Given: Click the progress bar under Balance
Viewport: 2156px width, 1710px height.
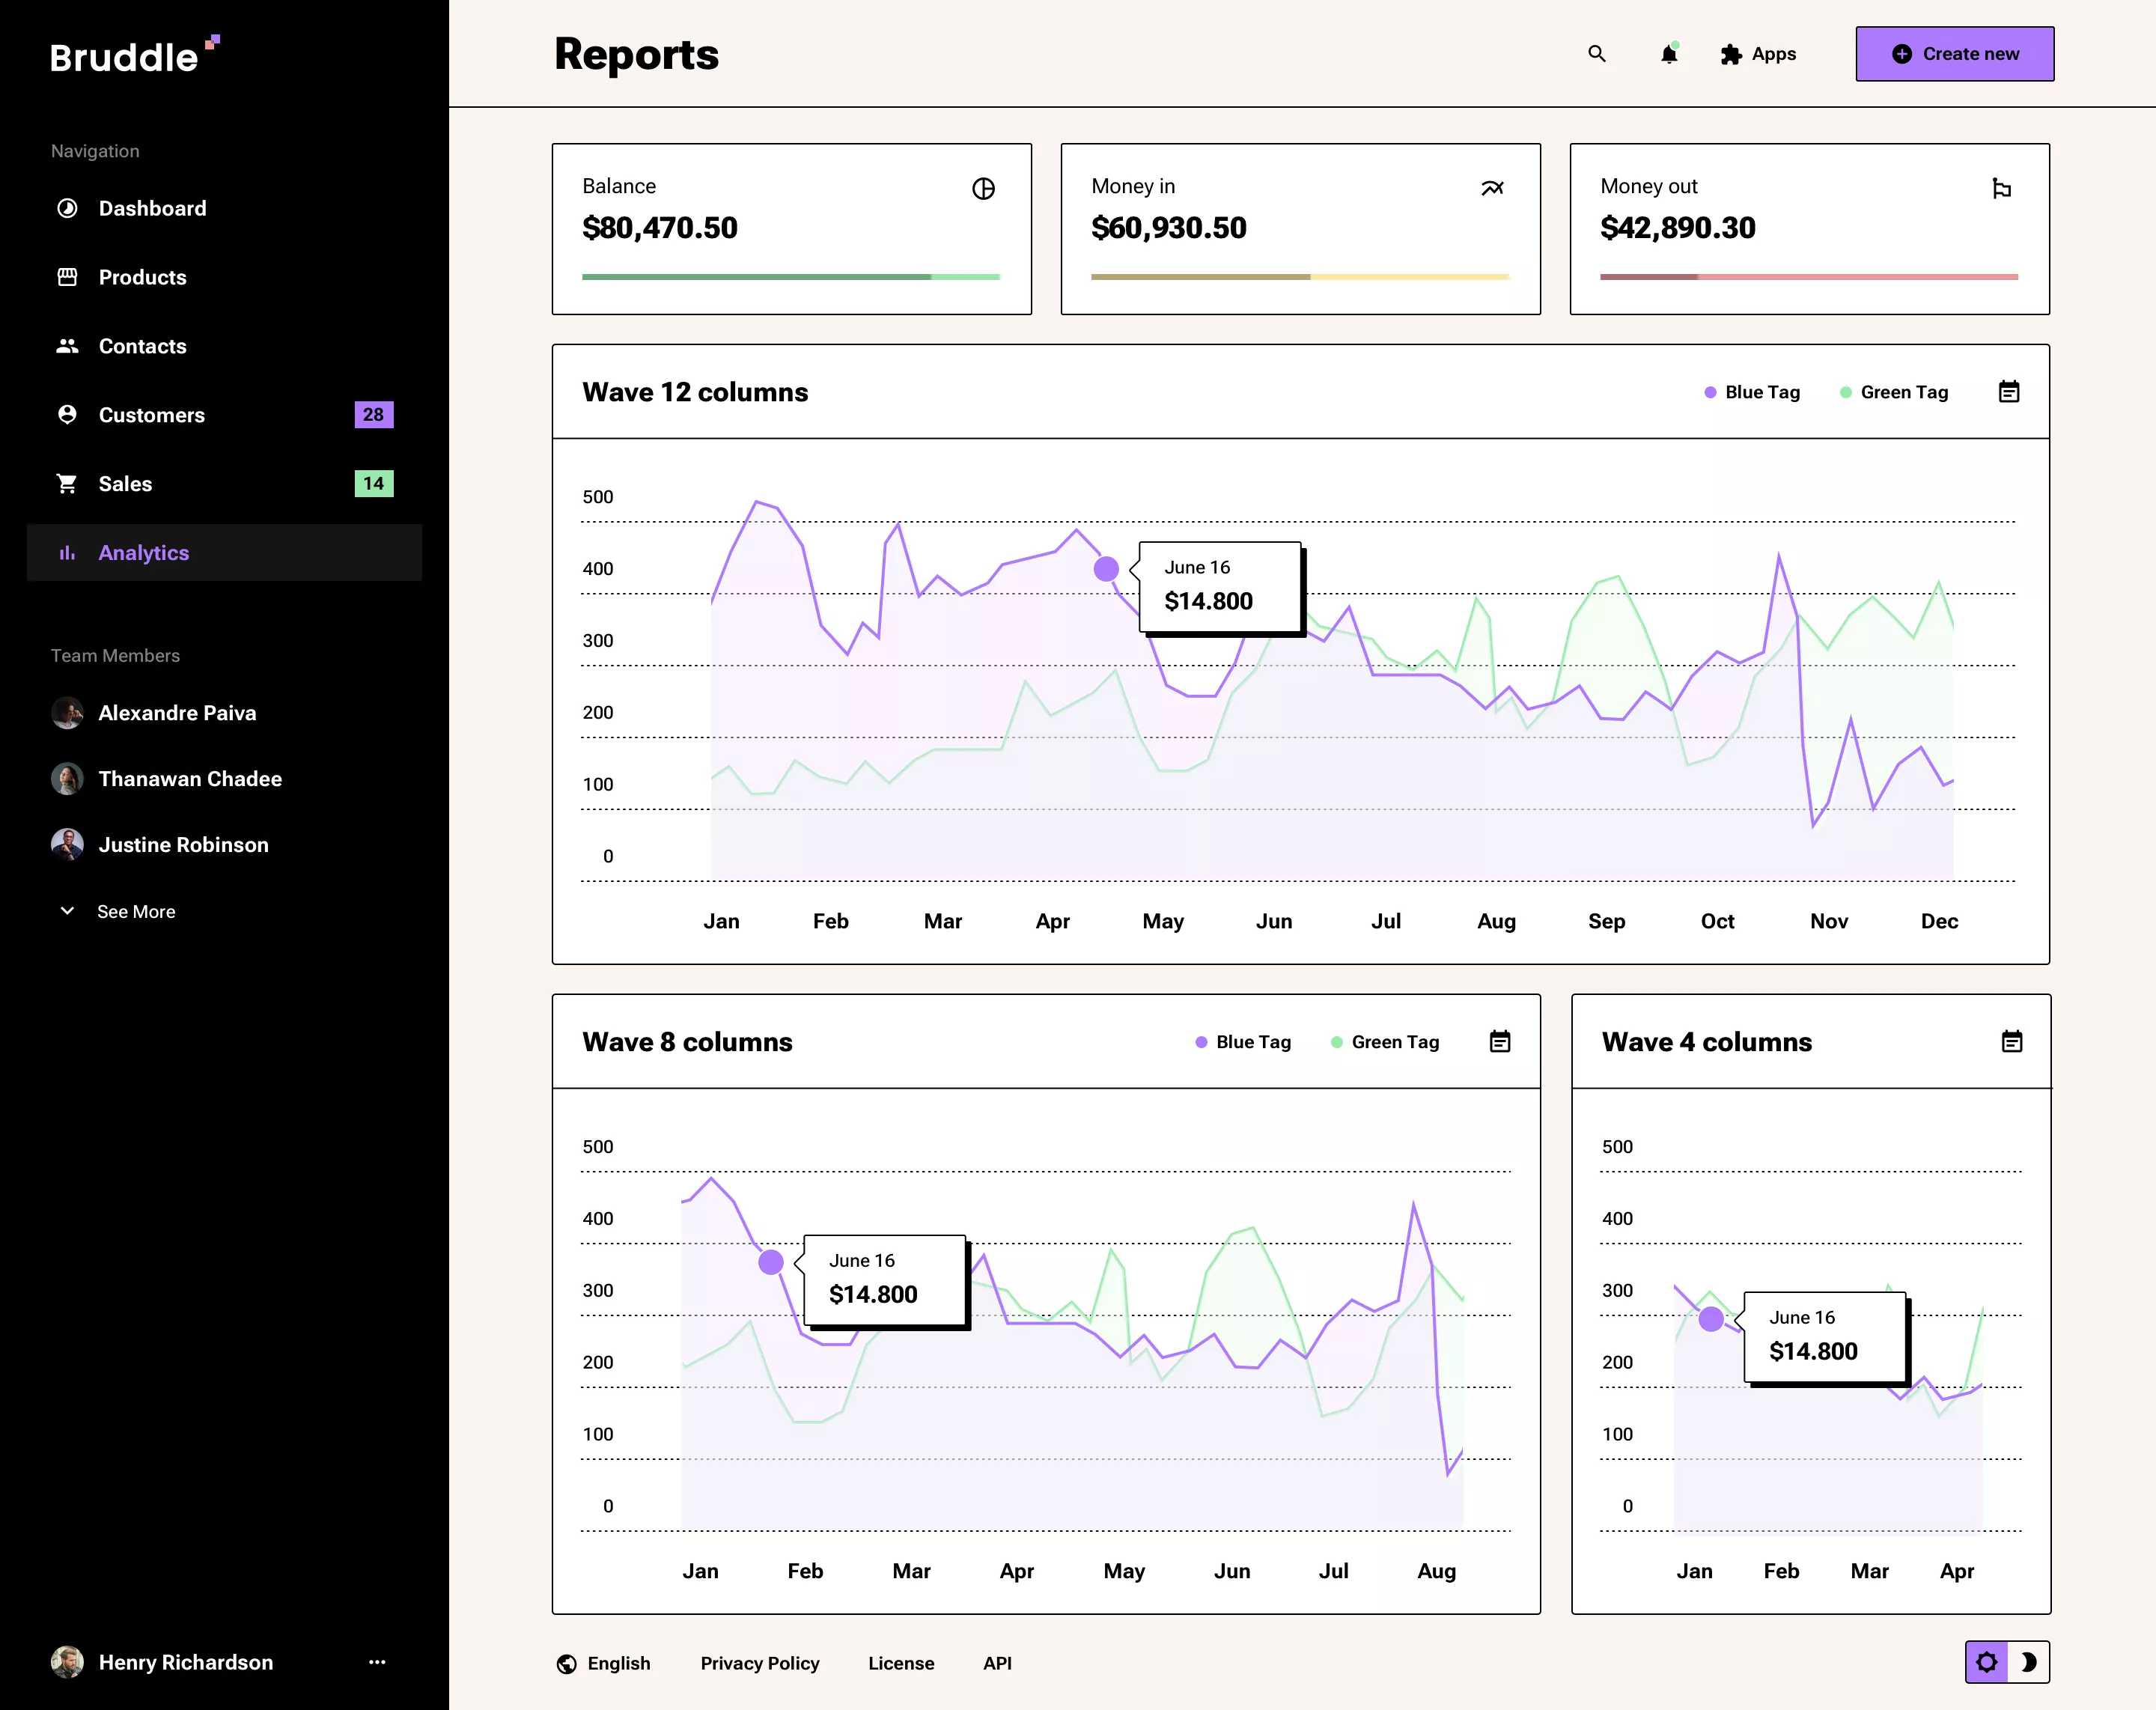Looking at the screenshot, I should 791,276.
